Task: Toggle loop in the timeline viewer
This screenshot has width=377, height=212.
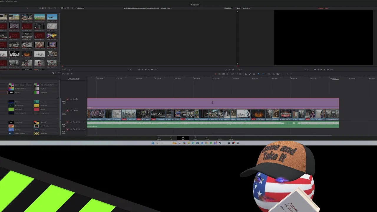Action: (x=332, y=69)
